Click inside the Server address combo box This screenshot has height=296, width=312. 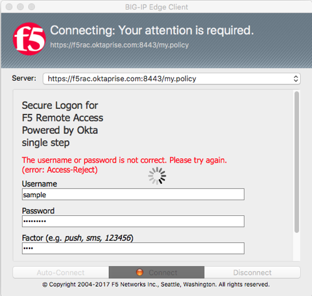(171, 79)
